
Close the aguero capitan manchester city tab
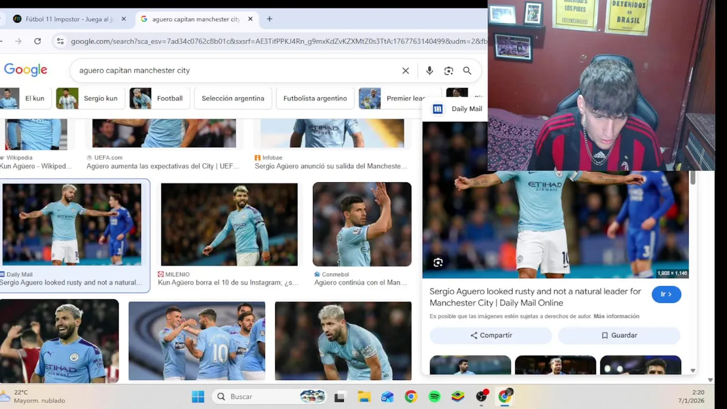pos(250,19)
